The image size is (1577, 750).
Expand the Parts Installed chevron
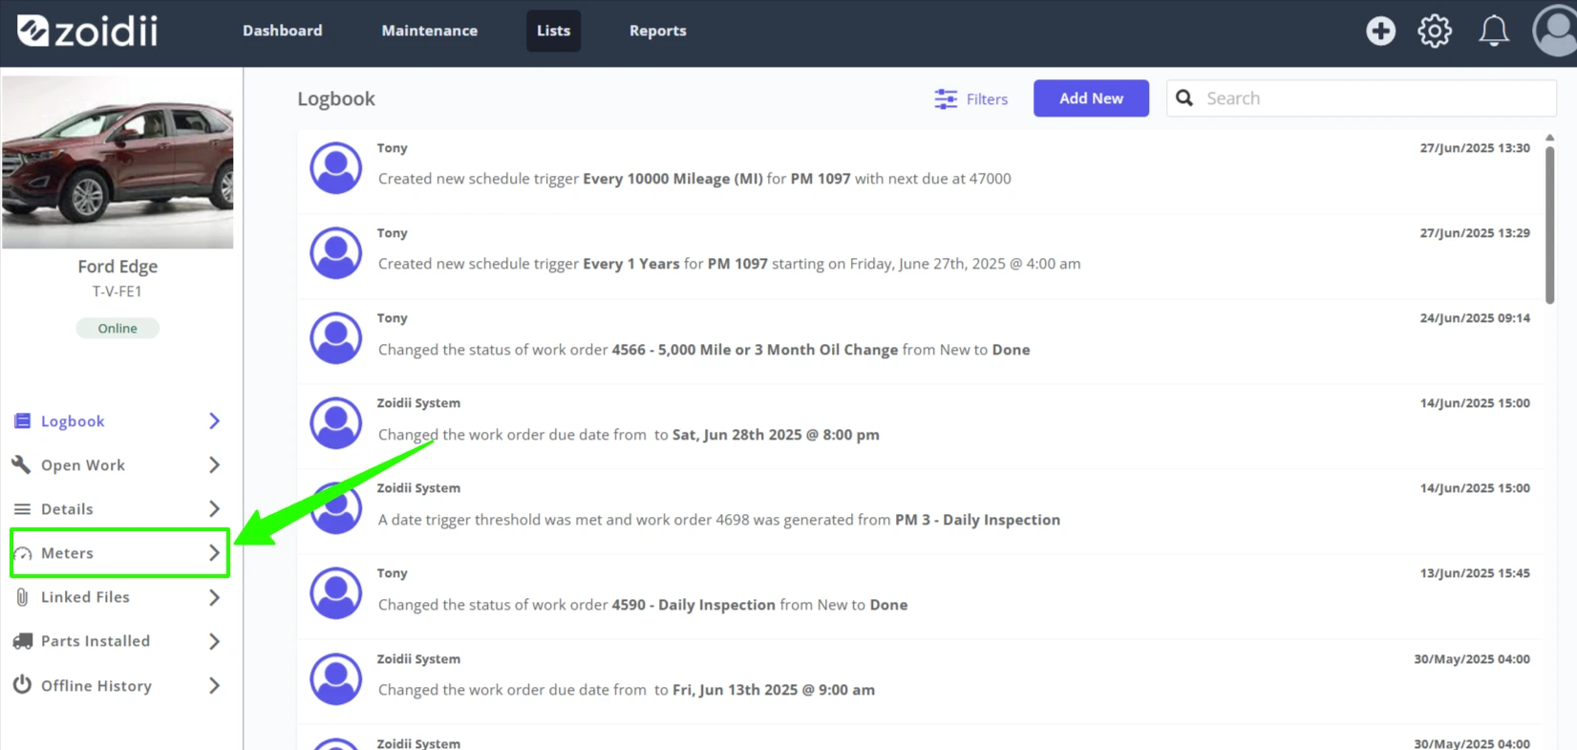tap(214, 641)
